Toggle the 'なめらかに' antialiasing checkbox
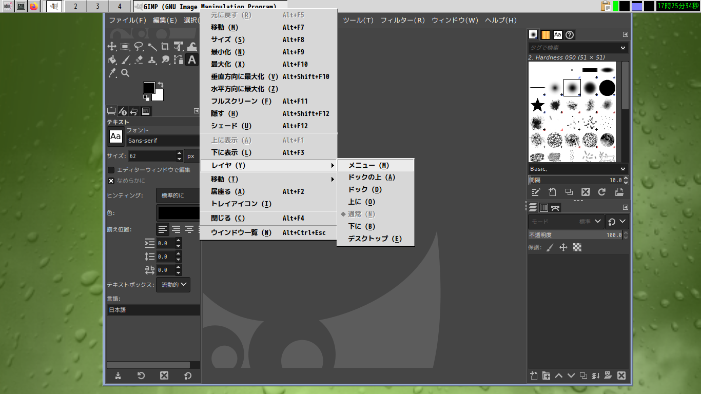Screen dimensions: 701x394 [x=111, y=181]
